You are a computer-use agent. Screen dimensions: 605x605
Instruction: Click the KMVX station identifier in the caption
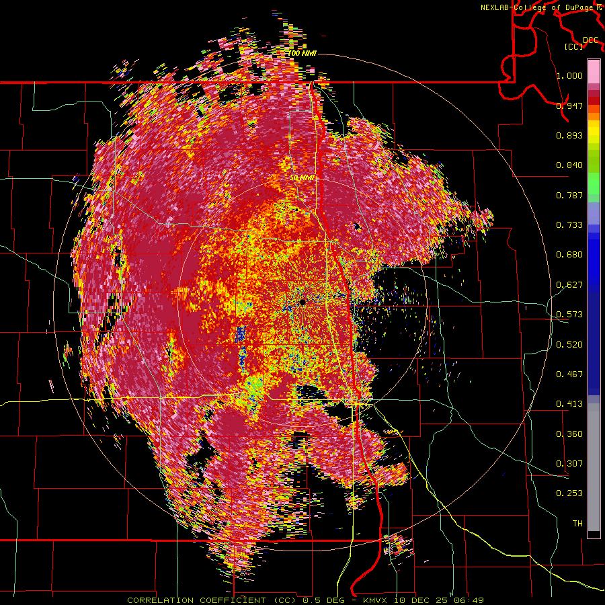[x=376, y=600]
